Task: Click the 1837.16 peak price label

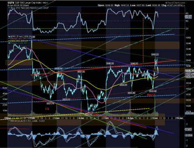Action: point(81,72)
